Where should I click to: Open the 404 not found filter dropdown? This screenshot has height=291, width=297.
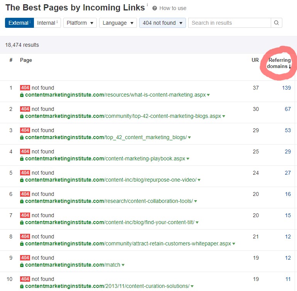pos(162,23)
